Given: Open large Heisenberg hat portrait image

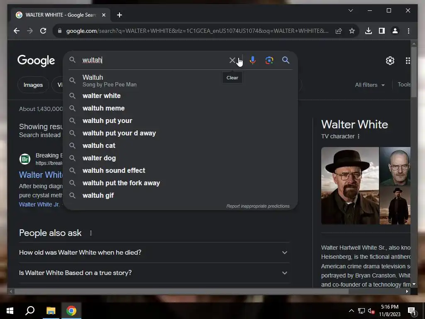Looking at the screenshot, I should tap(350, 186).
